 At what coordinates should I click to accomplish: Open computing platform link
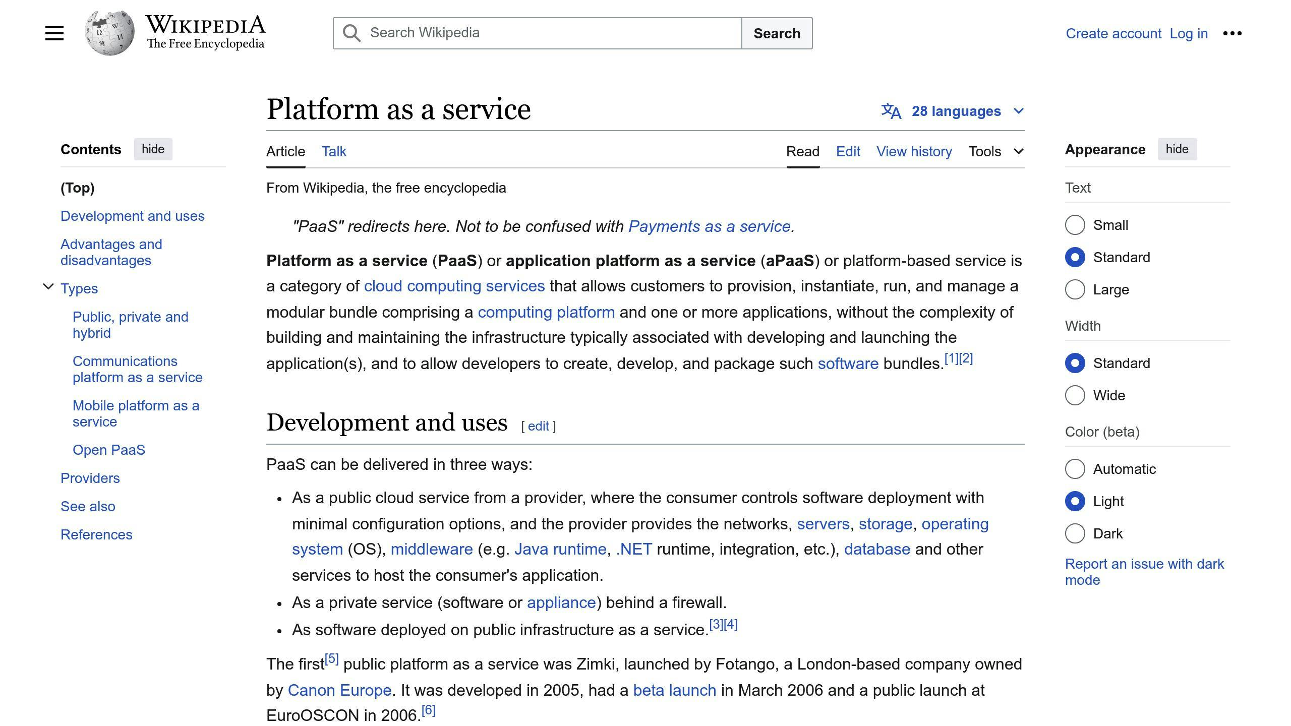pyautogui.click(x=546, y=312)
